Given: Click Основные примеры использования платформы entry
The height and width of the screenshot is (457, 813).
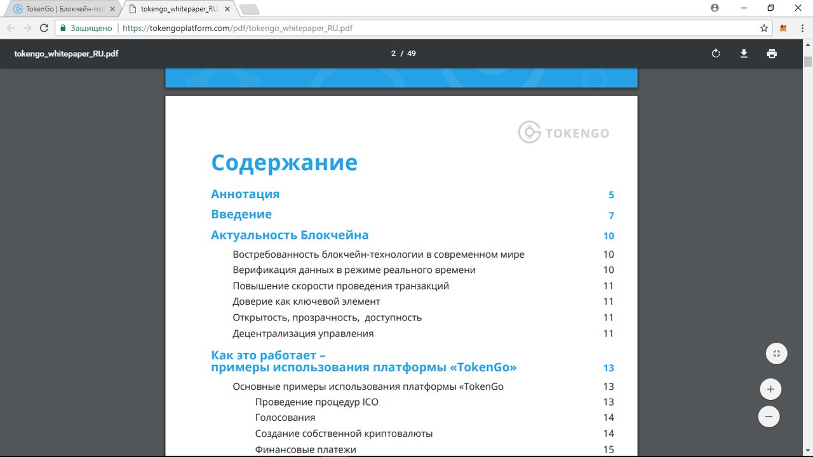Looking at the screenshot, I should point(368,387).
